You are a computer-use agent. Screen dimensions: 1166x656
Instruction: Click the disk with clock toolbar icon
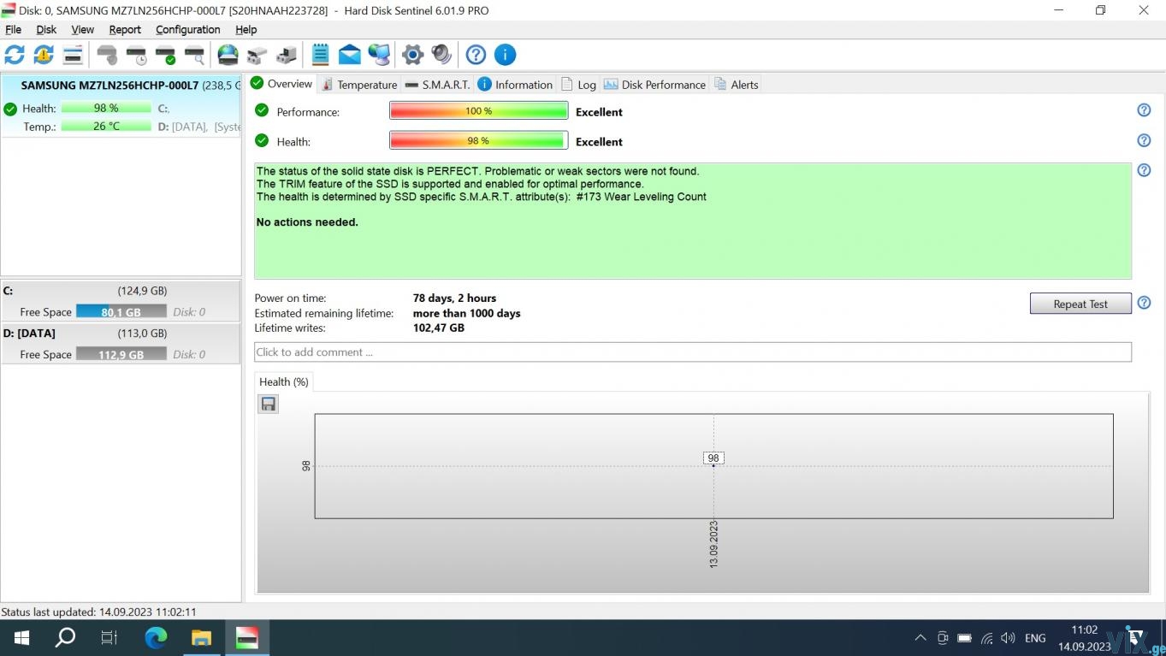[x=137, y=55]
